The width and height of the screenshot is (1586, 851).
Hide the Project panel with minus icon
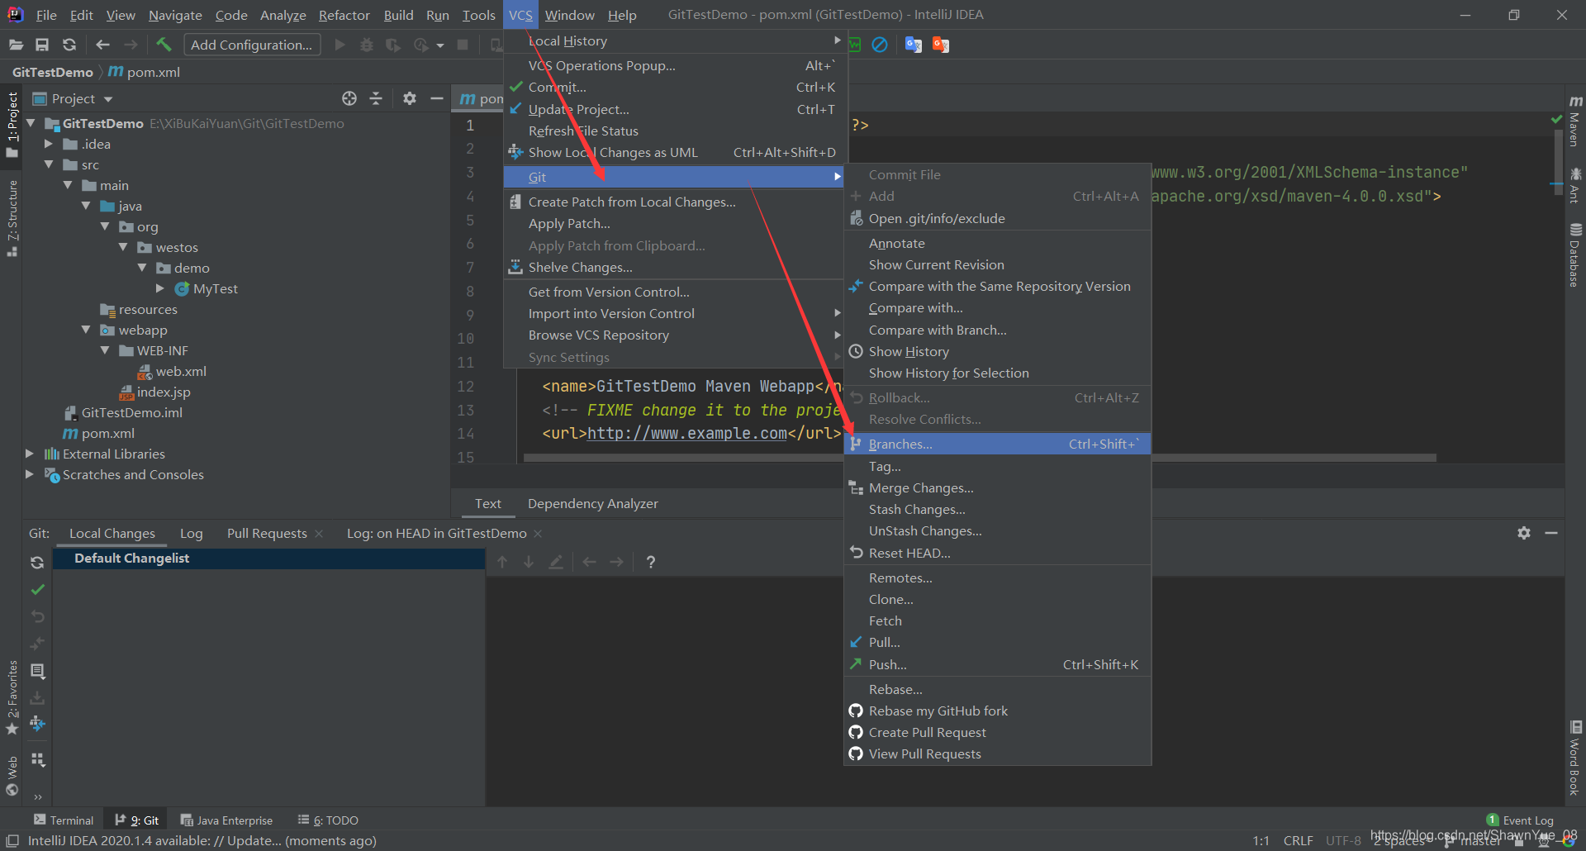pos(437,98)
